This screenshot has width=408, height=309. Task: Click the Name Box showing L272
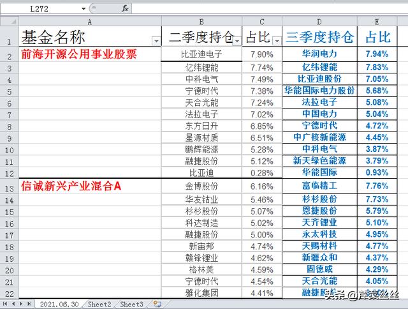coord(39,9)
